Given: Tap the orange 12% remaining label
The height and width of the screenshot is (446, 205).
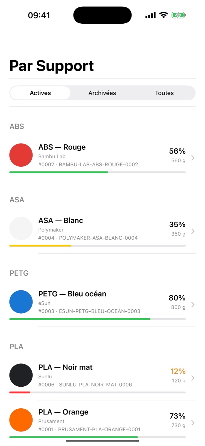Looking at the screenshot, I should tap(178, 371).
